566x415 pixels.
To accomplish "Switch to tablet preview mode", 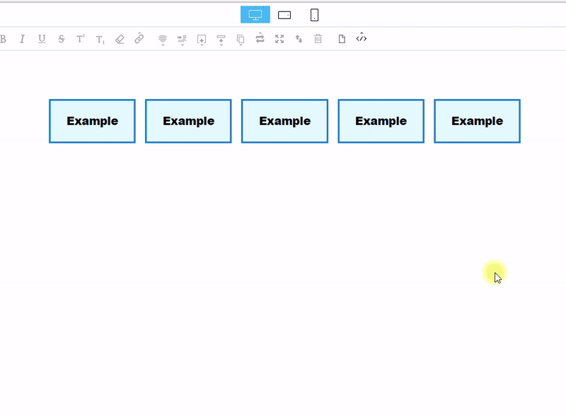I will coord(284,15).
